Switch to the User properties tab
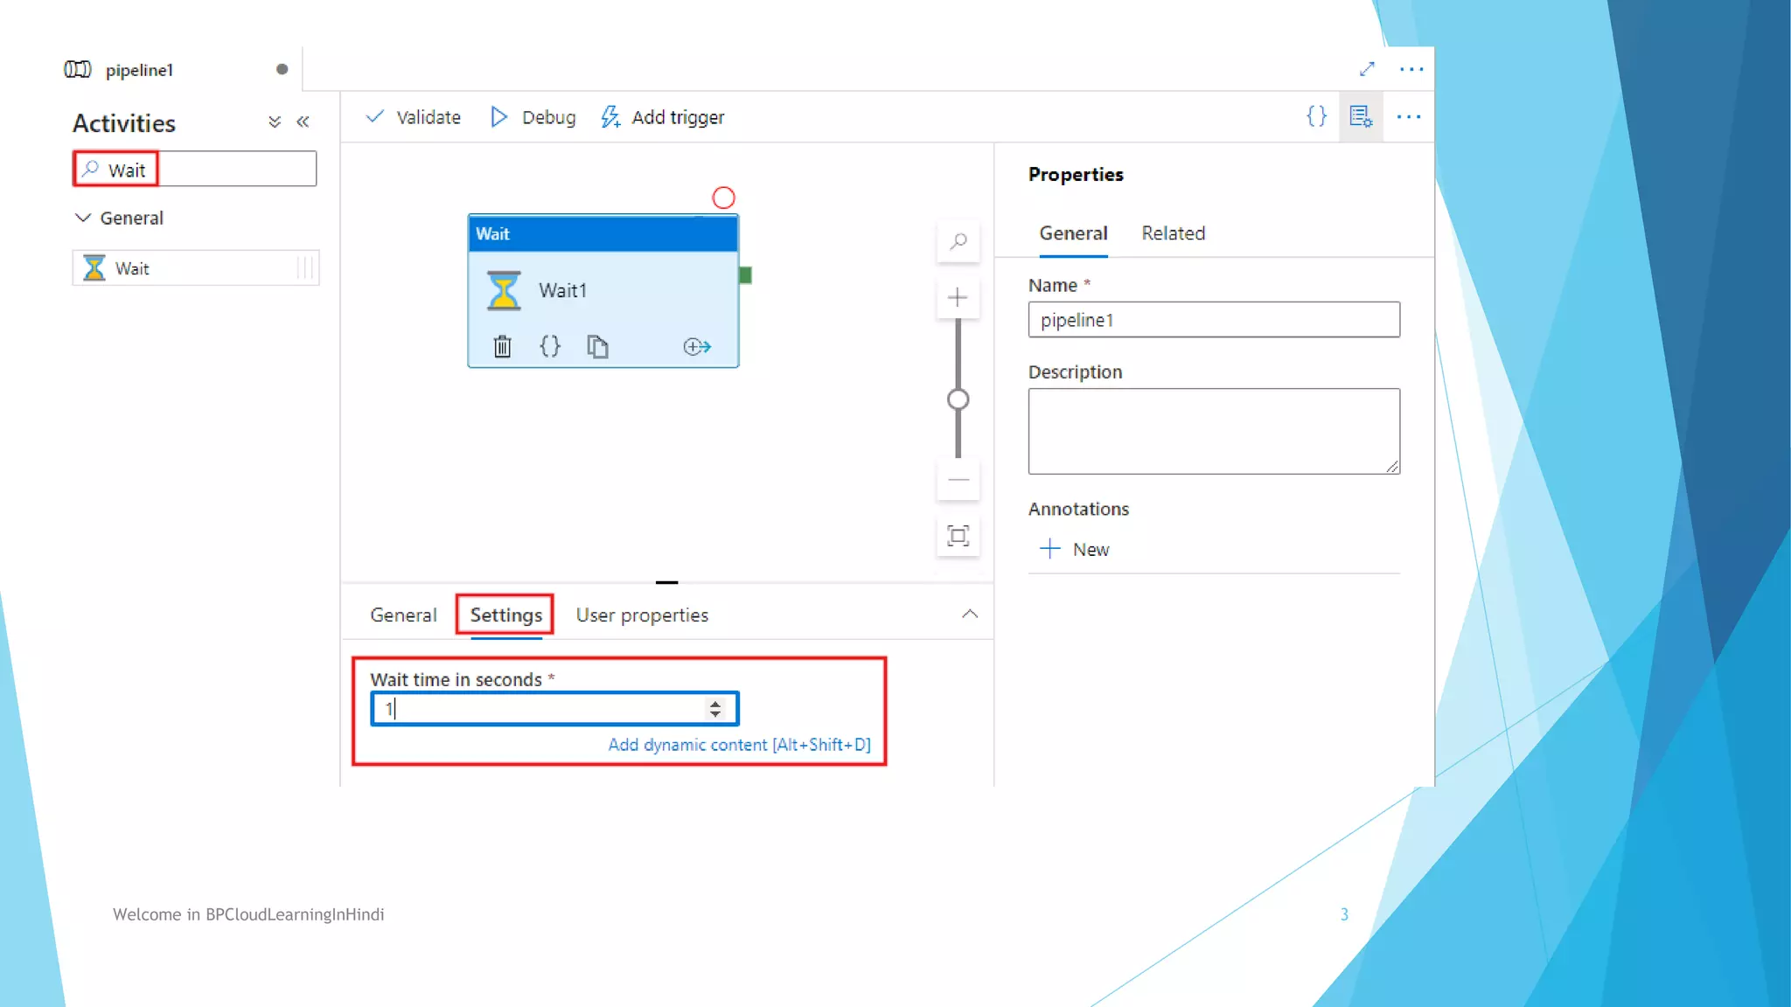 click(642, 615)
